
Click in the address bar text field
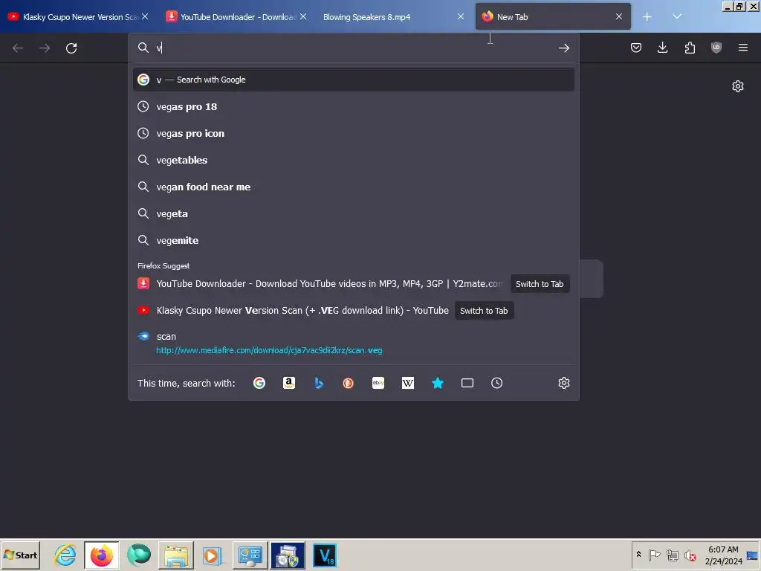click(x=354, y=48)
